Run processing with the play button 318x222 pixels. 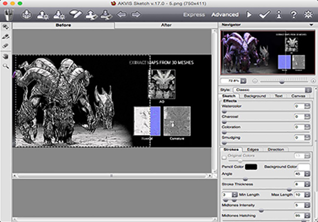pos(249,15)
